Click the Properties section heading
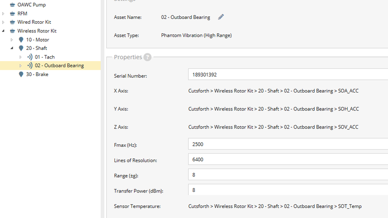This screenshot has width=388, height=218. 128,57
